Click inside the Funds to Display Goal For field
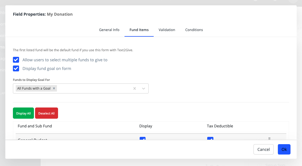 [93, 88]
